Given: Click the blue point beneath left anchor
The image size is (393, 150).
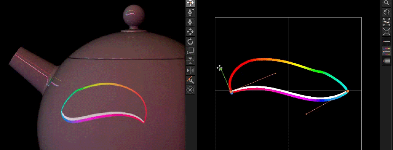Looking at the screenshot, I should coord(232,93).
